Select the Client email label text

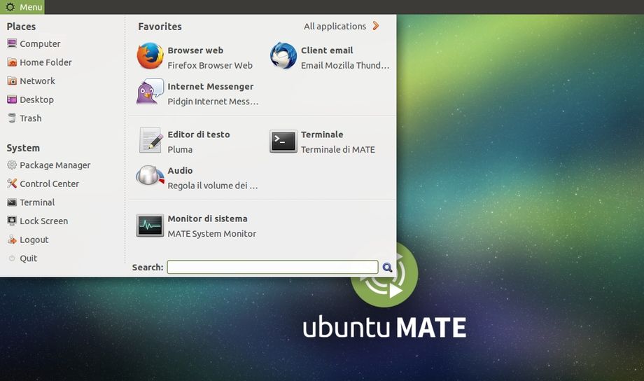click(327, 50)
